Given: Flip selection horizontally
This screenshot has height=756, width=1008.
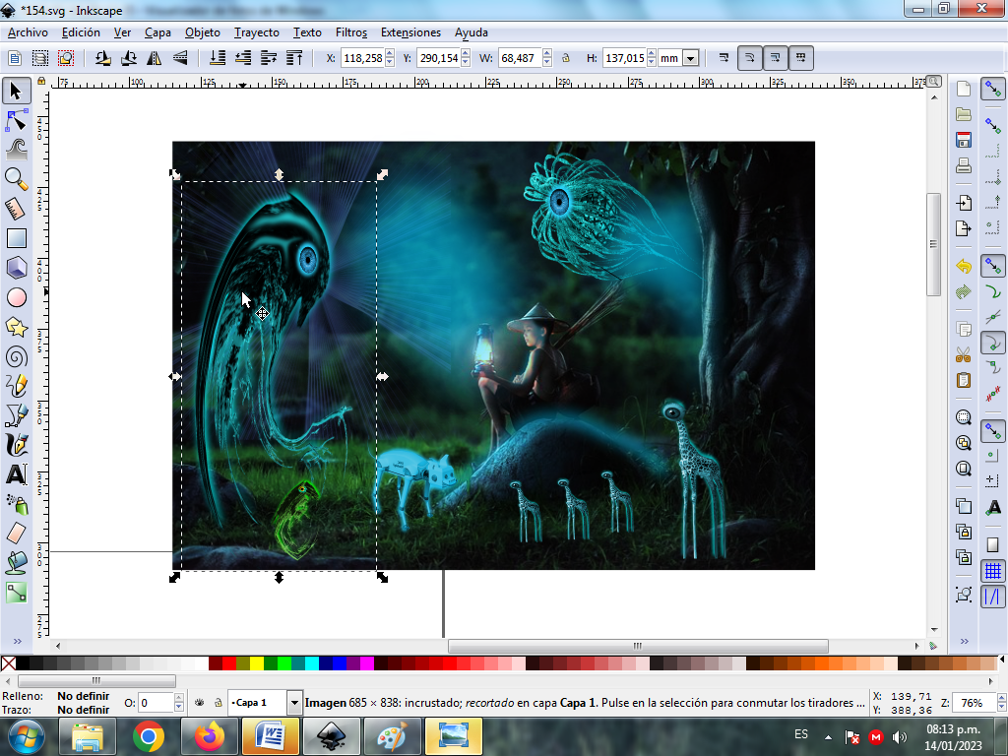Looking at the screenshot, I should click(x=155, y=58).
